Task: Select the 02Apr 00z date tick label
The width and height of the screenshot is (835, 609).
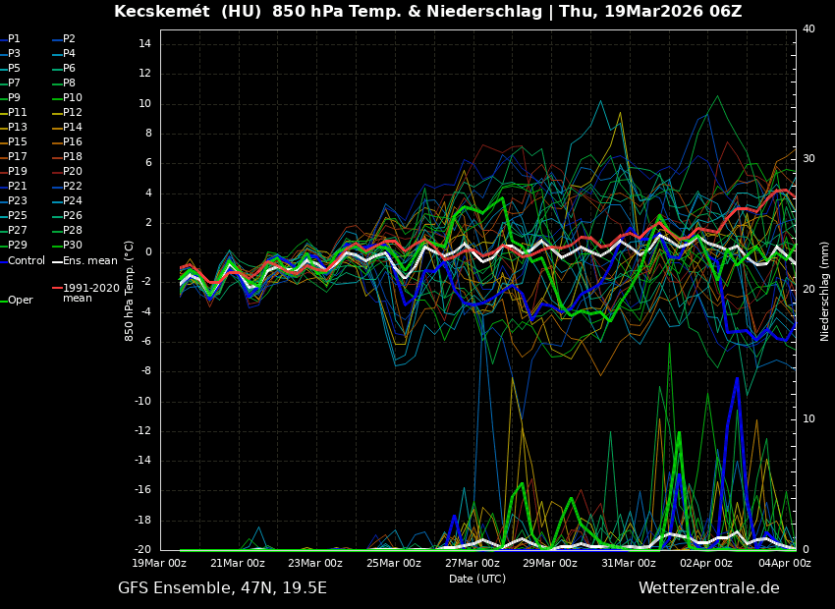Action: pos(706,564)
